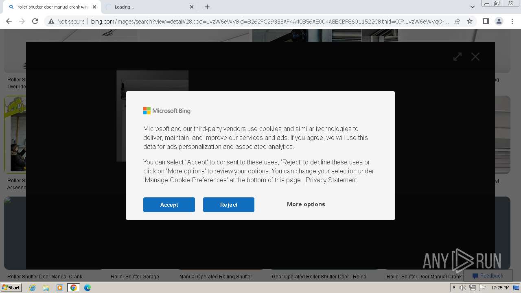Screen dimensions: 521x293
Task: Expand the tab search dropdown
Action: tap(473, 7)
